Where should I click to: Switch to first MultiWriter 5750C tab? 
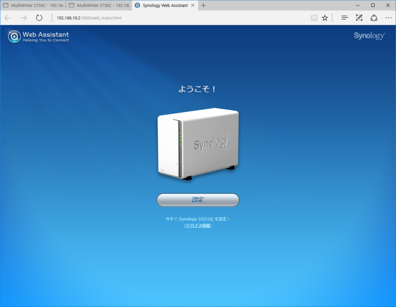[33, 5]
